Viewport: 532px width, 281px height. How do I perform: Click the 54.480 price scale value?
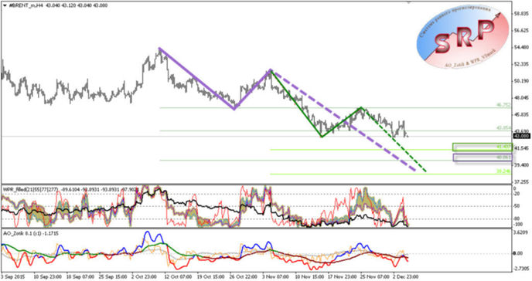coord(523,47)
